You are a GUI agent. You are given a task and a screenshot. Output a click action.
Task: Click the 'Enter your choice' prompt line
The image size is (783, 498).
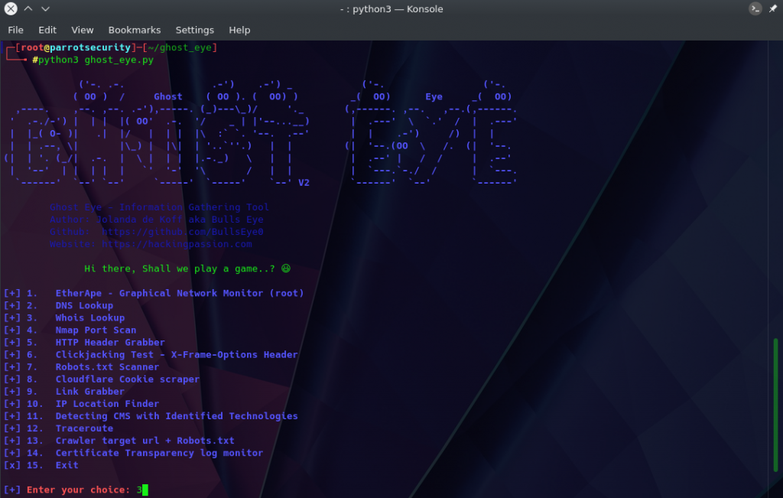coord(76,490)
